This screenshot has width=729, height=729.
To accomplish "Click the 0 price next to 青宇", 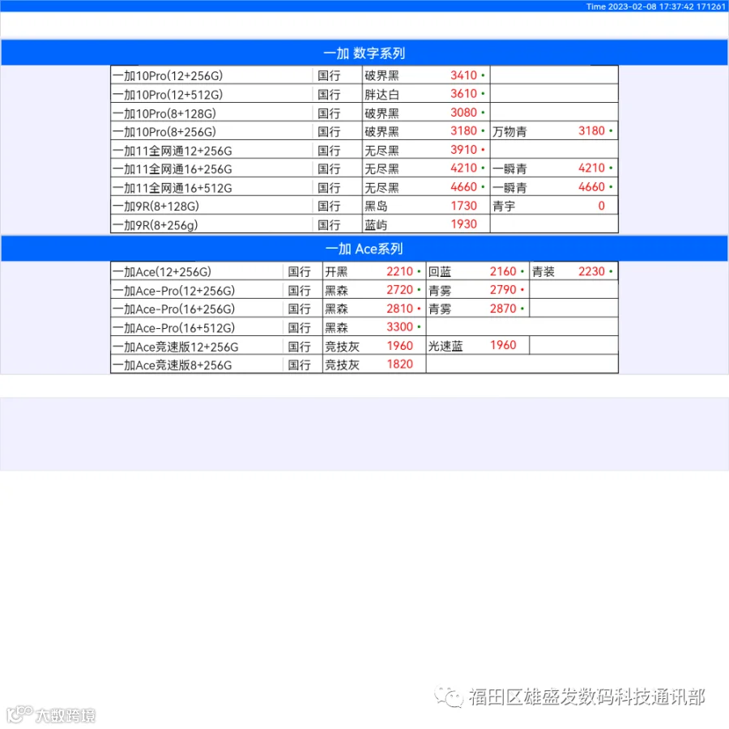I will pos(601,206).
